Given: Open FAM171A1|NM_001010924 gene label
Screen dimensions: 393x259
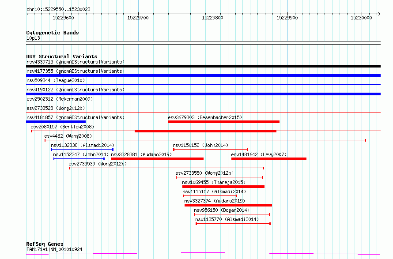Looking at the screenshot, I should [54, 249].
